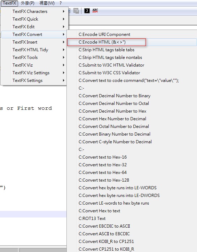Screen dimensions: 197x252
Task: Choose C:Convert text to Hex-32
Action: 132,165
